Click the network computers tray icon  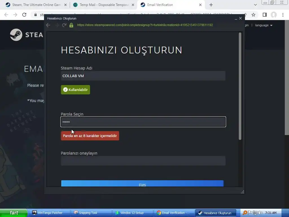255,213
